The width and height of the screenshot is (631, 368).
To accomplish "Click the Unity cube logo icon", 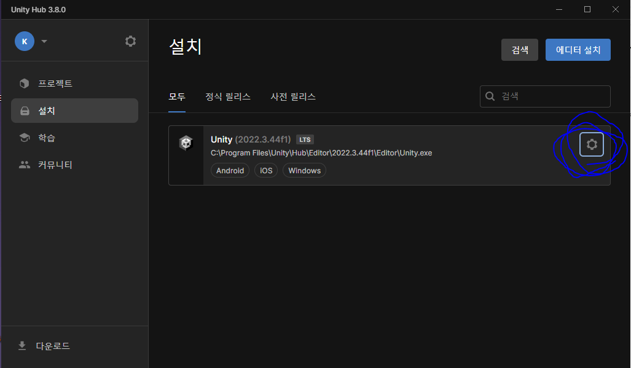I will (186, 143).
